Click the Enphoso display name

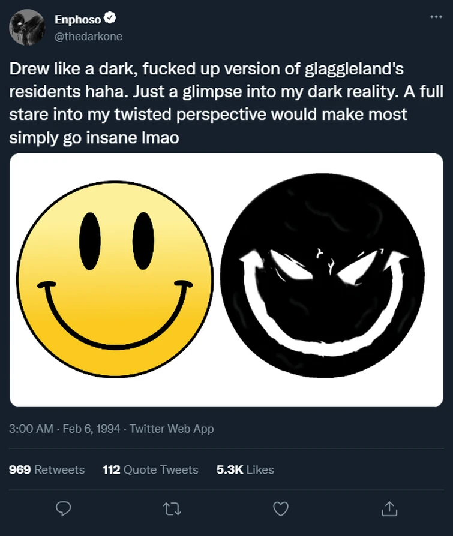pos(77,20)
